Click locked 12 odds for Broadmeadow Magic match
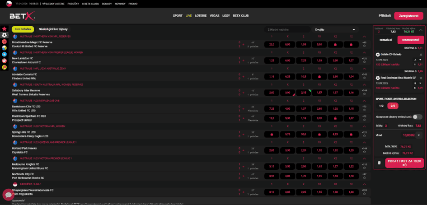Screen dimensions: 427x205 [x=351, y=44]
